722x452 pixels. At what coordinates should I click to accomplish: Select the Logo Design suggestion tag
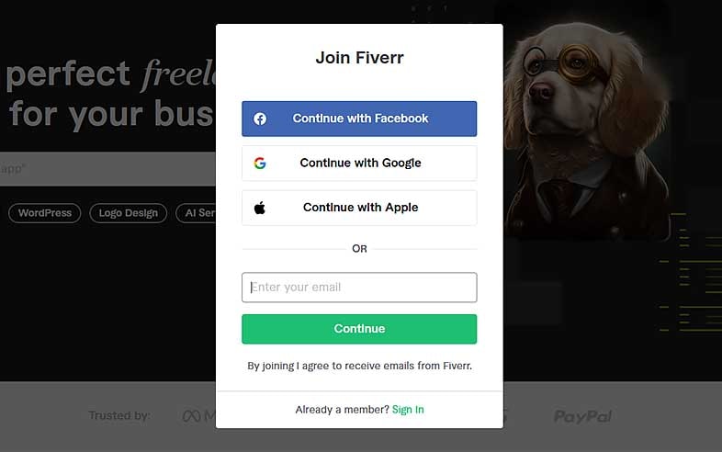point(128,213)
